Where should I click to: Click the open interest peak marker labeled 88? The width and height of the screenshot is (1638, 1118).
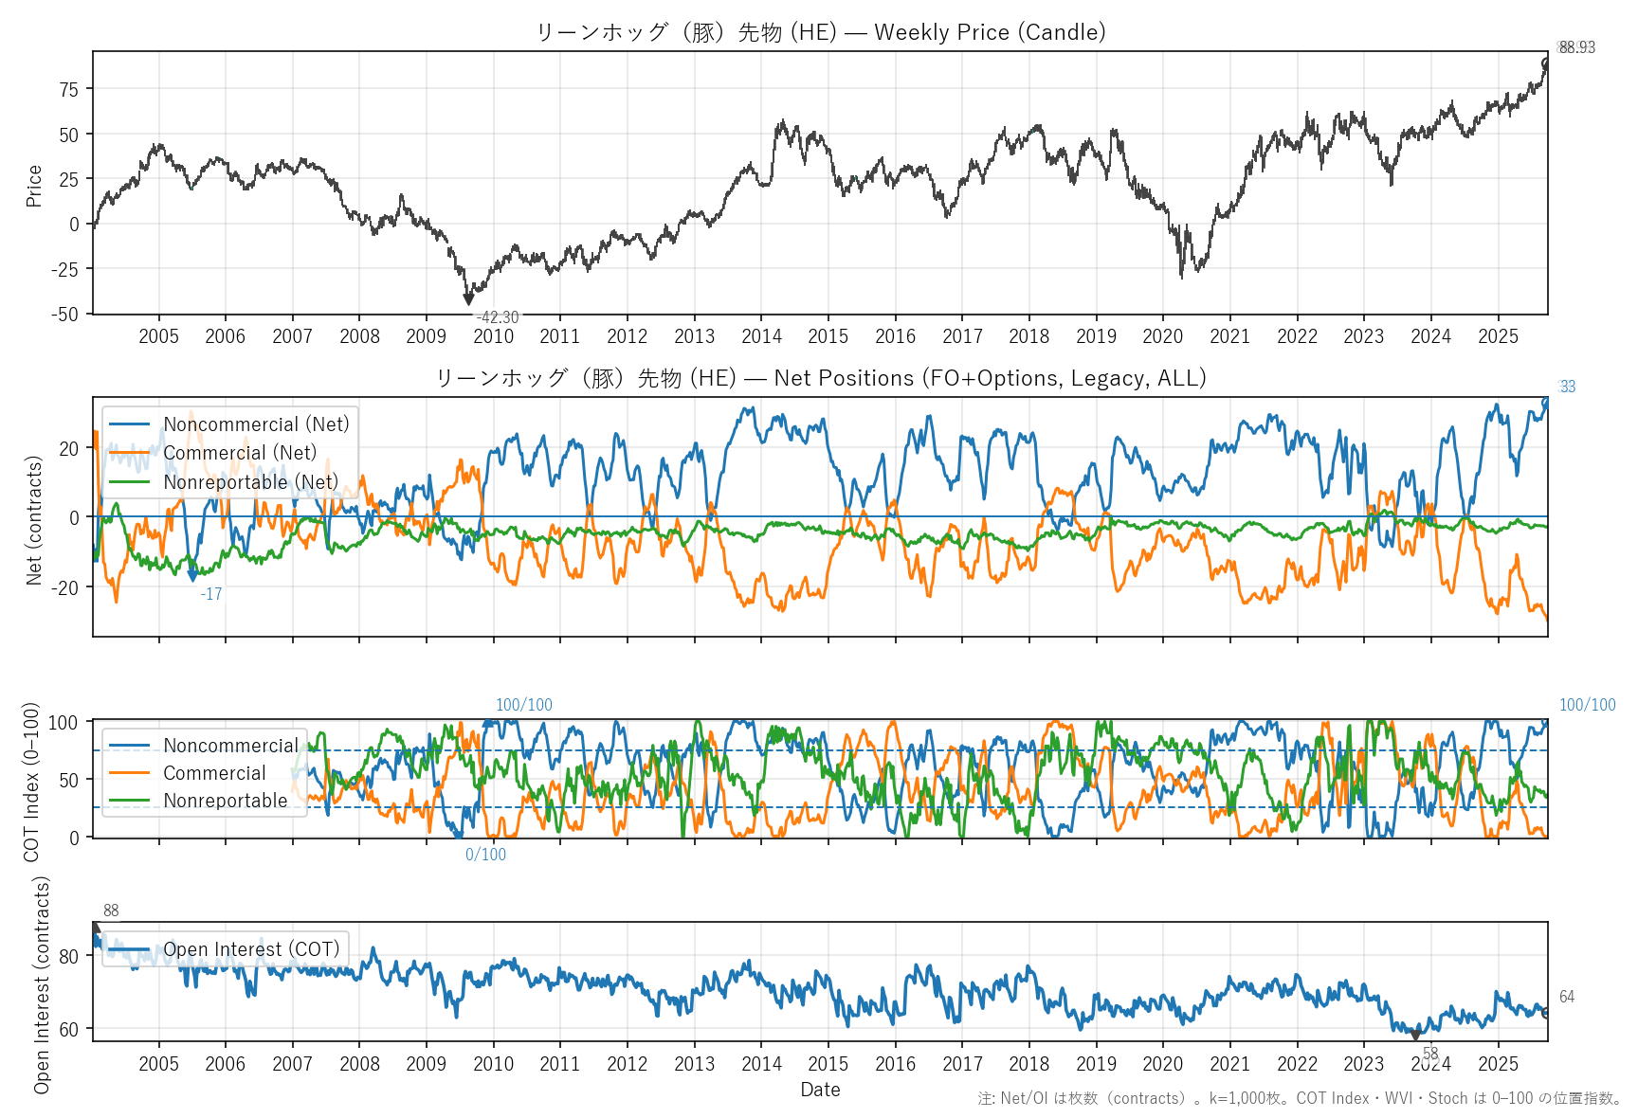tap(95, 929)
